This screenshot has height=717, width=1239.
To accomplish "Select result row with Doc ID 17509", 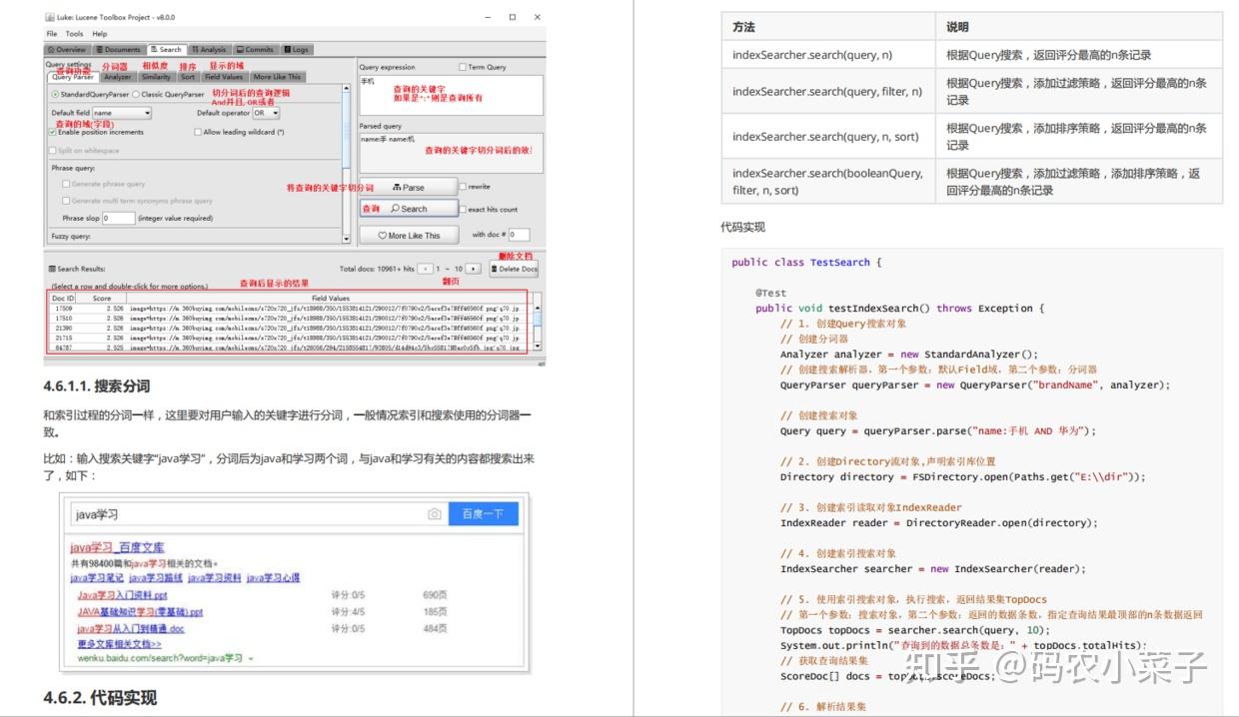I will point(150,310).
